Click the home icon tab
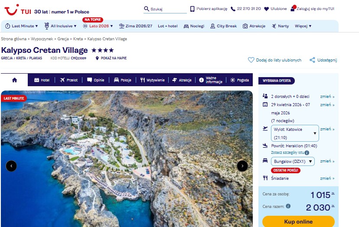 click(x=14, y=80)
